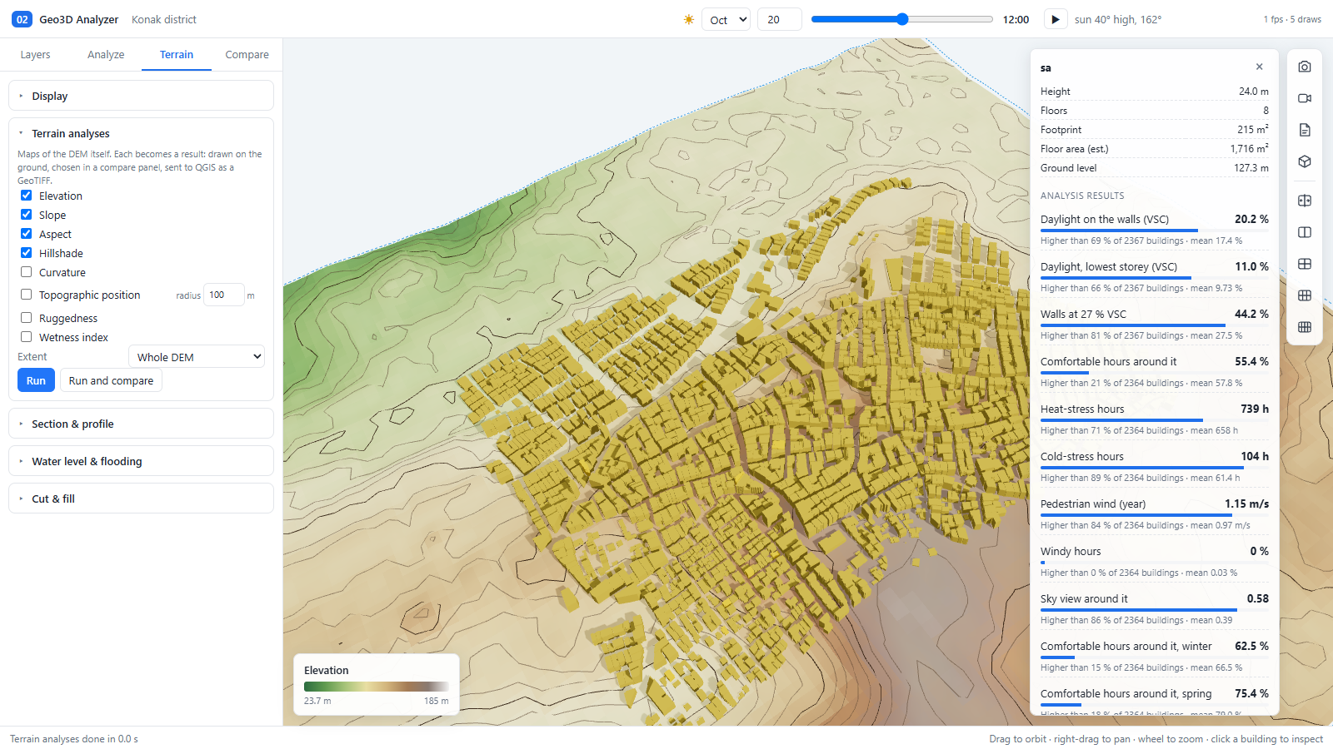Enable the Wetness index checkbox

(27, 337)
